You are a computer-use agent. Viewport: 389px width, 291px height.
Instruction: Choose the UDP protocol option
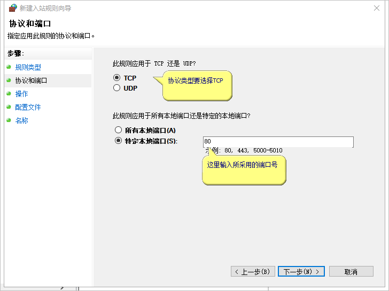click(x=117, y=88)
